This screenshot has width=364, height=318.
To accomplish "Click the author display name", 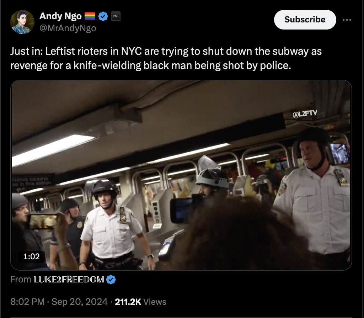I will pos(60,16).
